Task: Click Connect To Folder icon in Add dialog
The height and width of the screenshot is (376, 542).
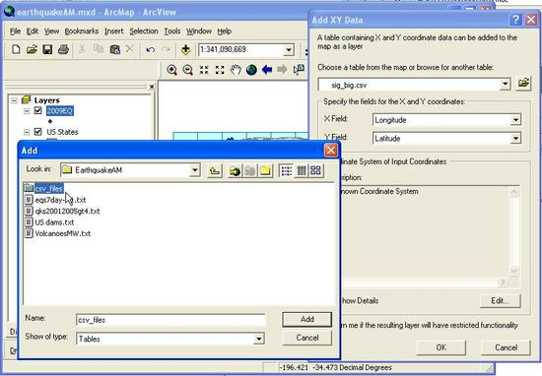Action: 235,170
